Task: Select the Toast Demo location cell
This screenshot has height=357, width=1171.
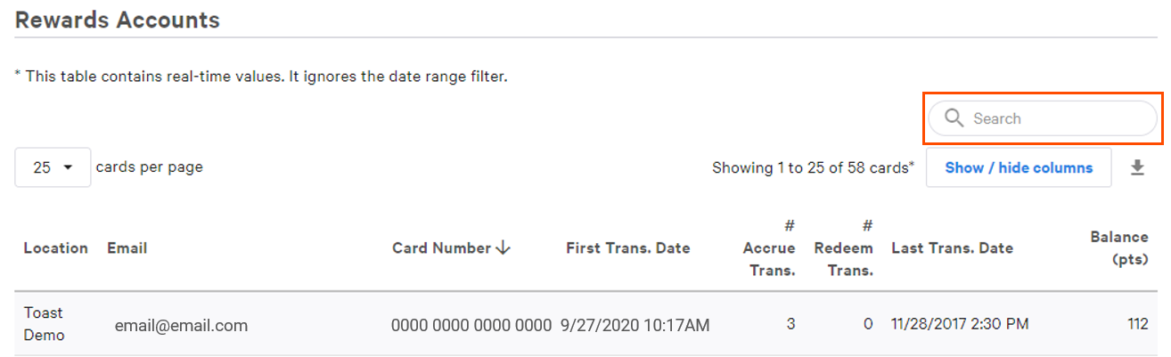Action: (43, 324)
